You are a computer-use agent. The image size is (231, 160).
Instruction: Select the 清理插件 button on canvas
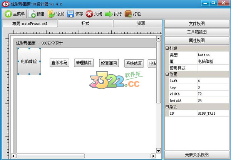tap(84, 63)
